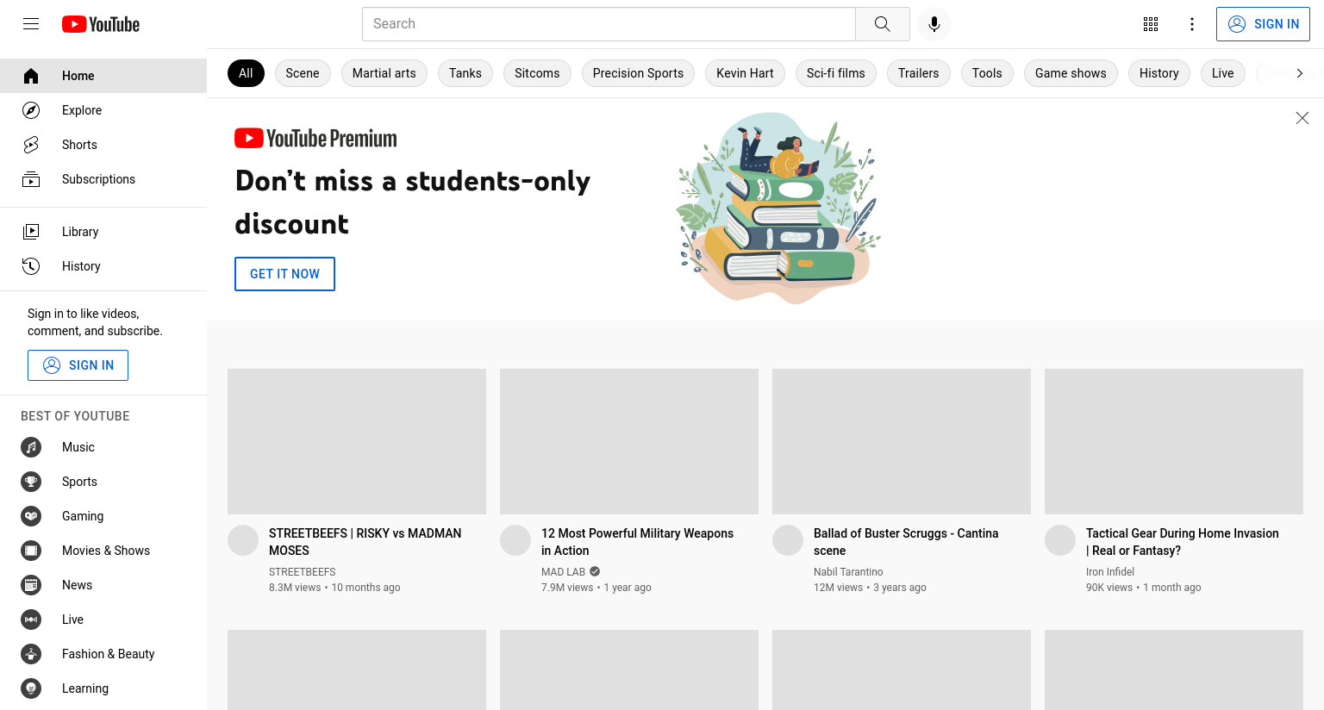Screen dimensions: 1324x710
Task: Click the sidebar SIGN IN button
Action: tap(78, 365)
